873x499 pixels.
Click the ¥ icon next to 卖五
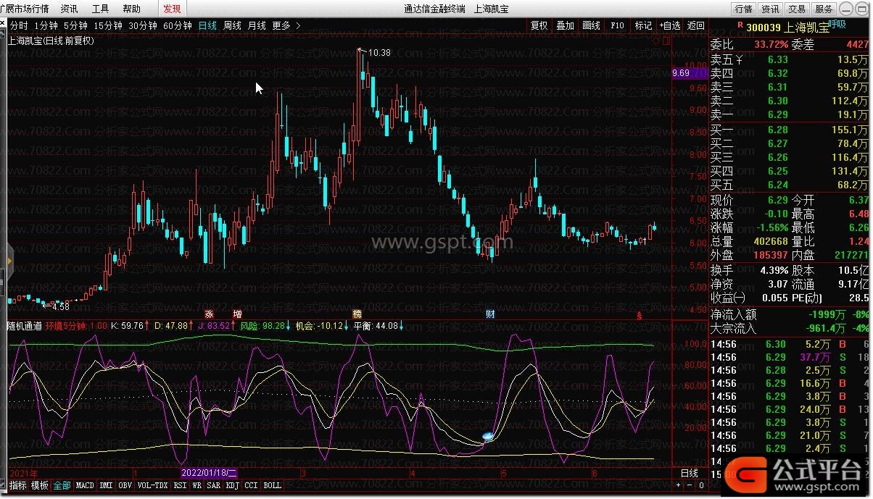click(x=739, y=59)
